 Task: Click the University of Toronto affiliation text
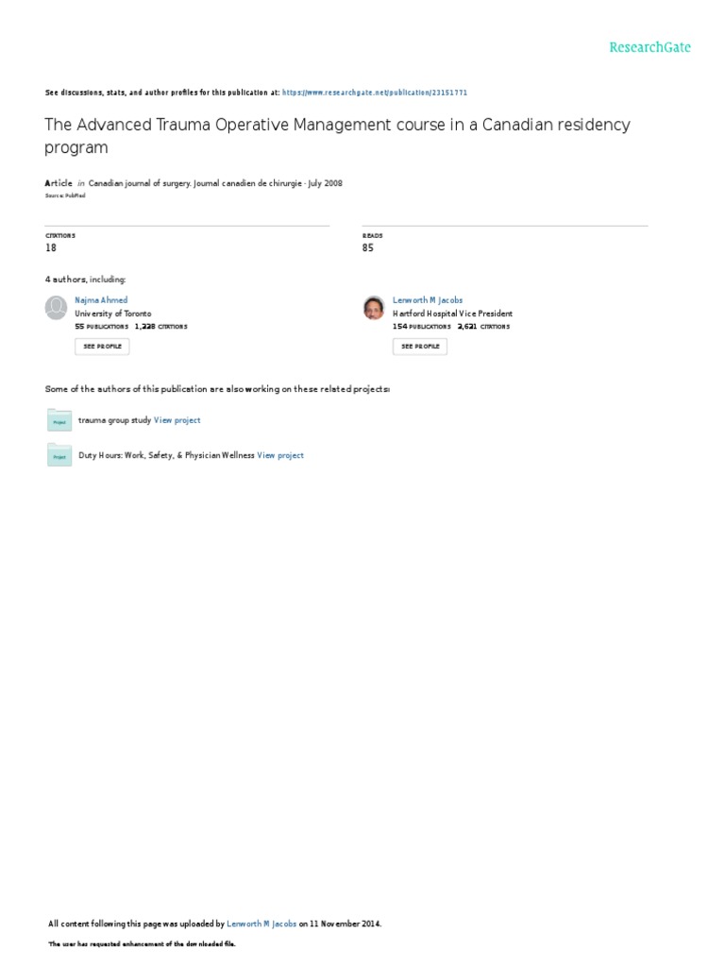[112, 314]
